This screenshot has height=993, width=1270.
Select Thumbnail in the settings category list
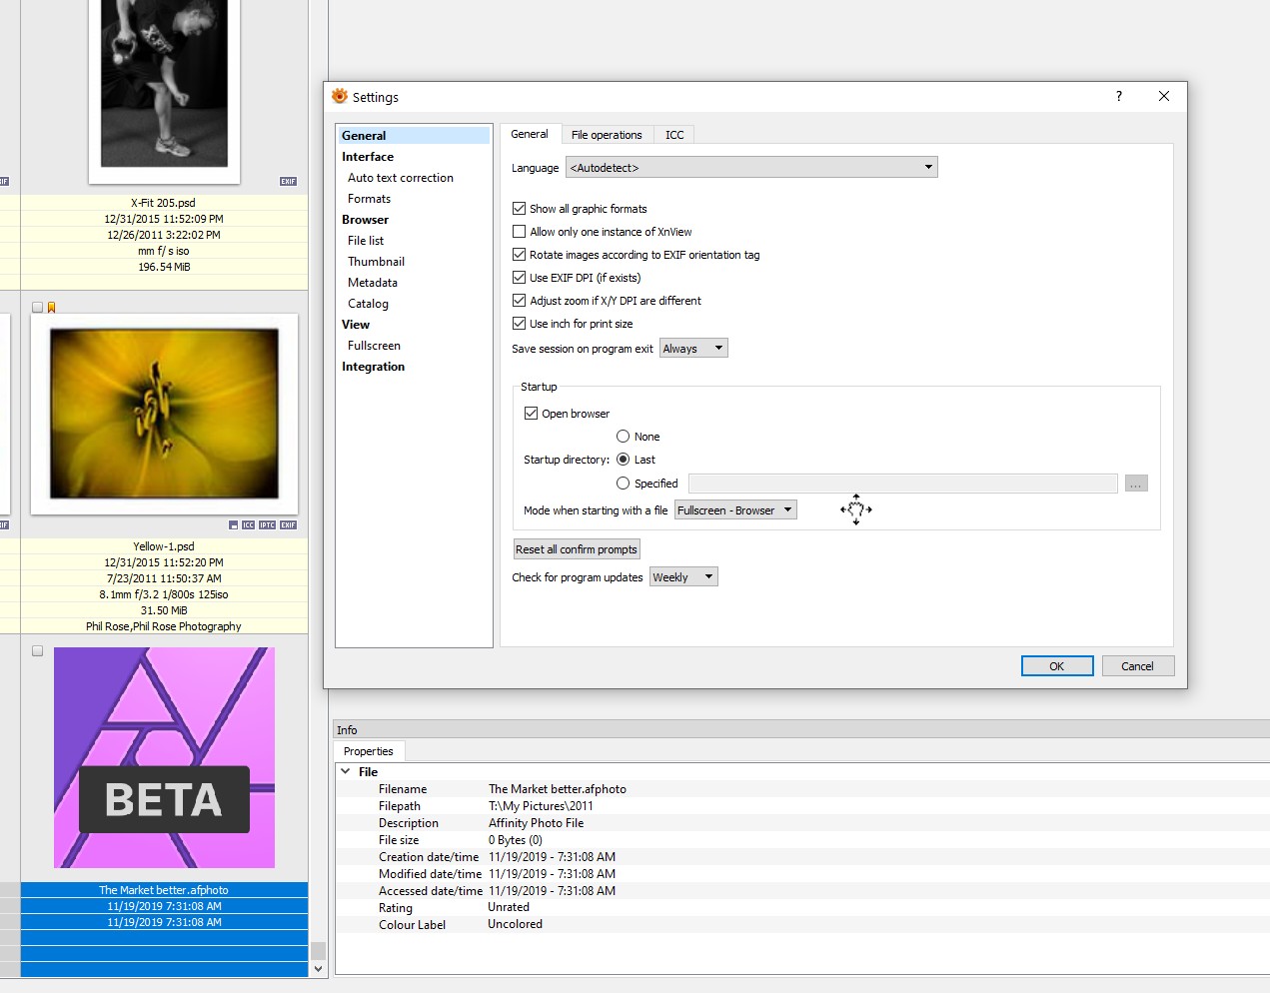click(x=376, y=262)
